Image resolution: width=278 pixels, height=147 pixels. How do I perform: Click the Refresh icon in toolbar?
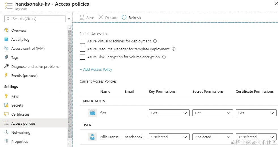click(x=124, y=18)
